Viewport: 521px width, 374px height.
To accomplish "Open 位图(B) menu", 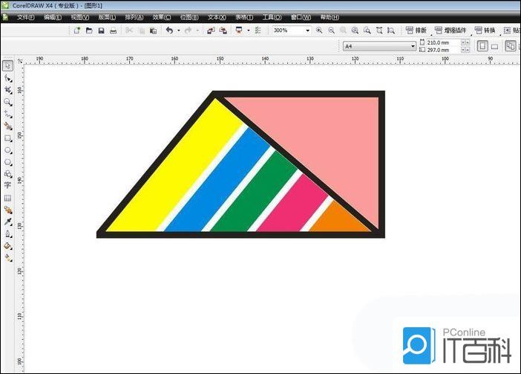I will [189, 17].
